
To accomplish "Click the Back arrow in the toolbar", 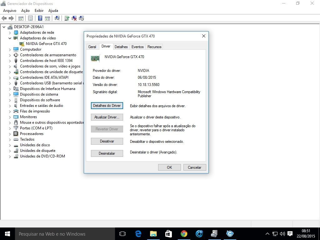I will pos(4,18).
